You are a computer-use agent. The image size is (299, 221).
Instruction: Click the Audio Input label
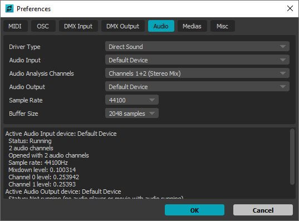tap(25, 60)
